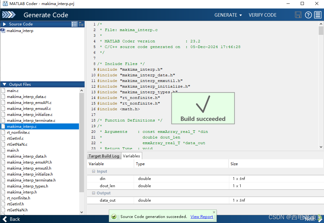Open makima_interp_emxAPI.c file
The height and width of the screenshot is (223, 324).
[29, 102]
